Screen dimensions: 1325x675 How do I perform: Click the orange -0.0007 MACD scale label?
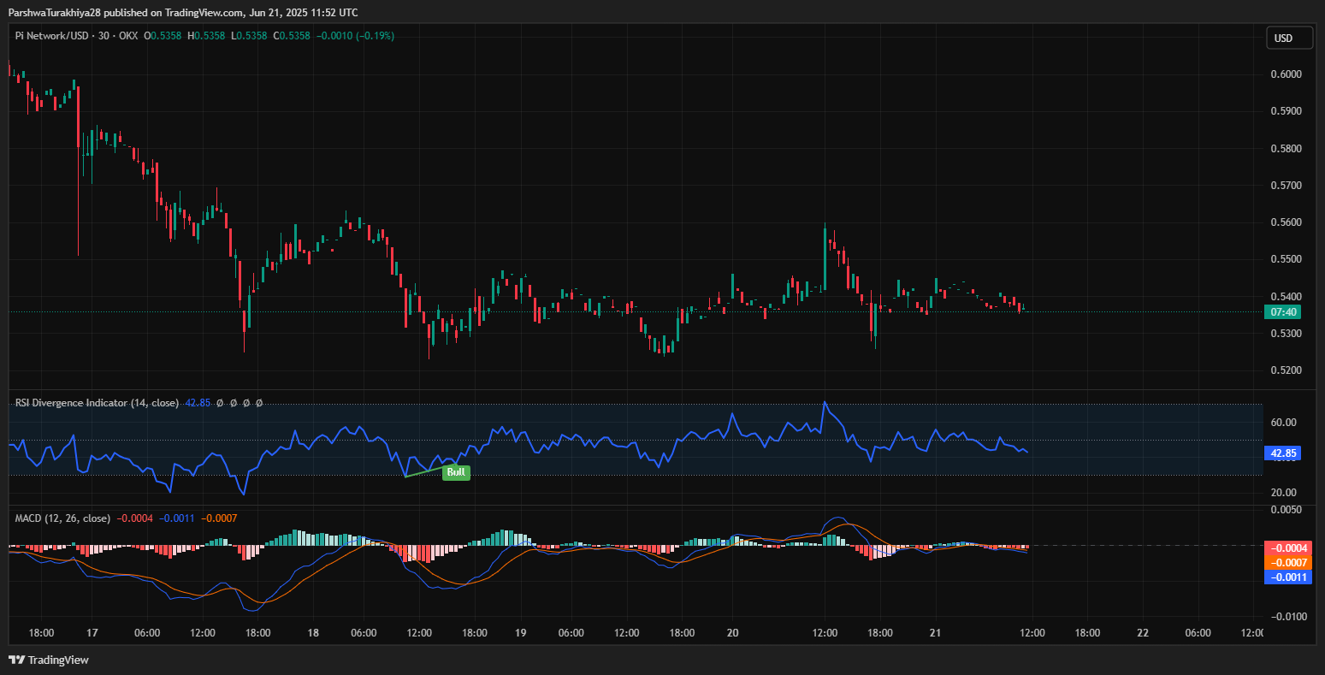pyautogui.click(x=1289, y=562)
